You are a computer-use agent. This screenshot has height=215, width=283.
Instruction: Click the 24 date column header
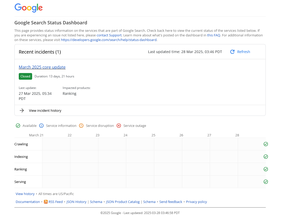pos(125,135)
